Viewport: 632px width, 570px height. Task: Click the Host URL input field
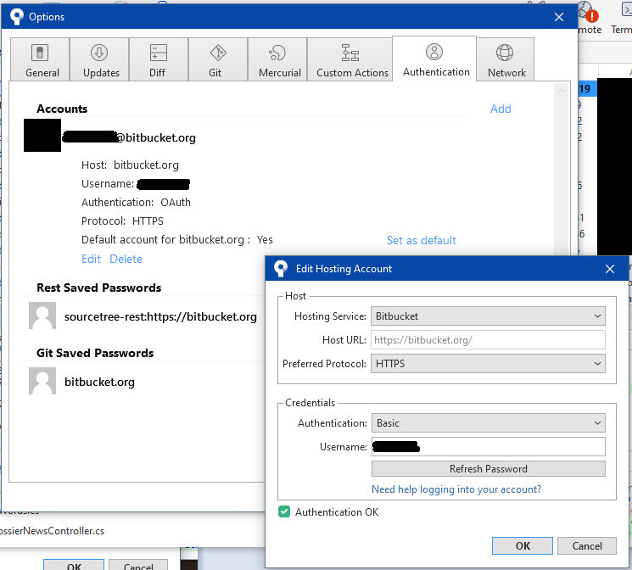[x=488, y=340]
